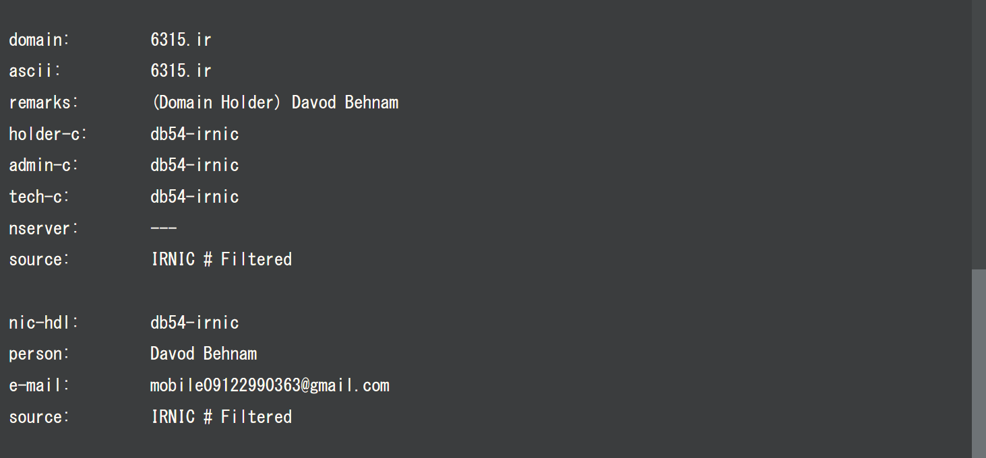This screenshot has width=986, height=458.
Task: Click the db54-irnic value next to tech-c
Action: [x=194, y=197]
